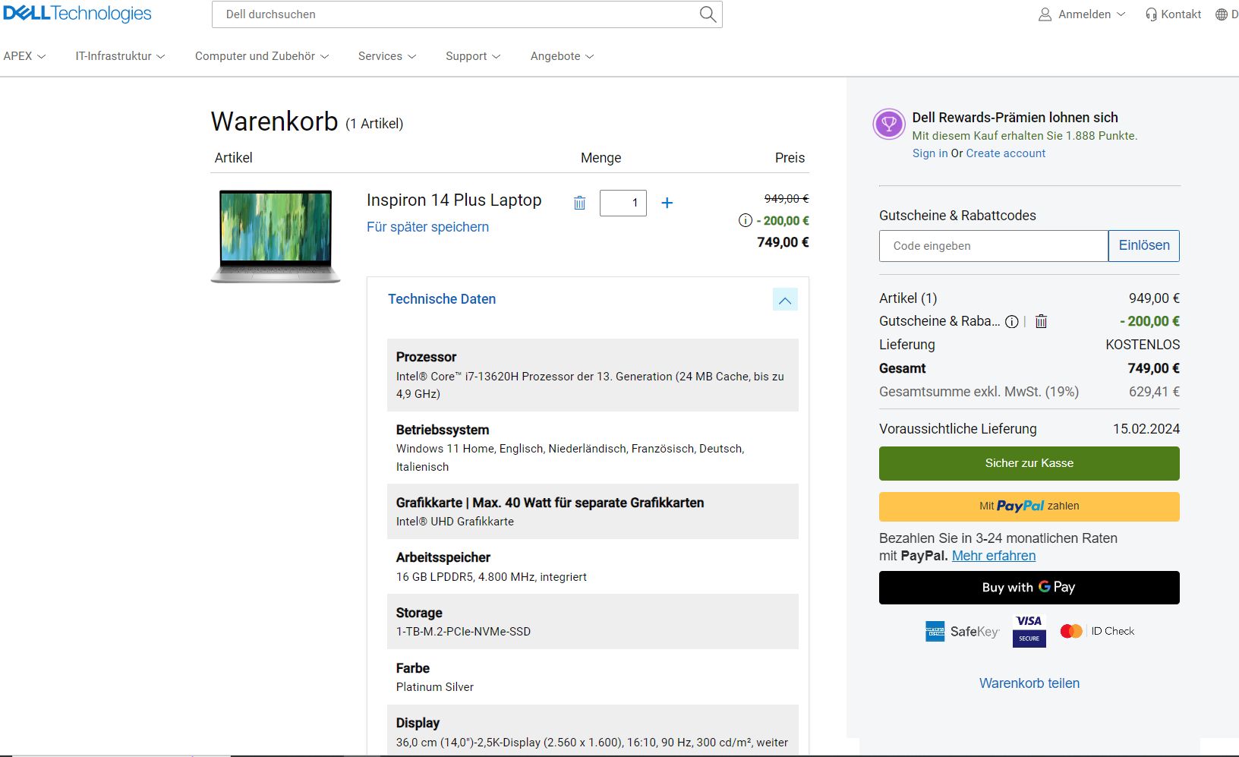
Task: Click the American Express SafeKey logo
Action: [962, 631]
